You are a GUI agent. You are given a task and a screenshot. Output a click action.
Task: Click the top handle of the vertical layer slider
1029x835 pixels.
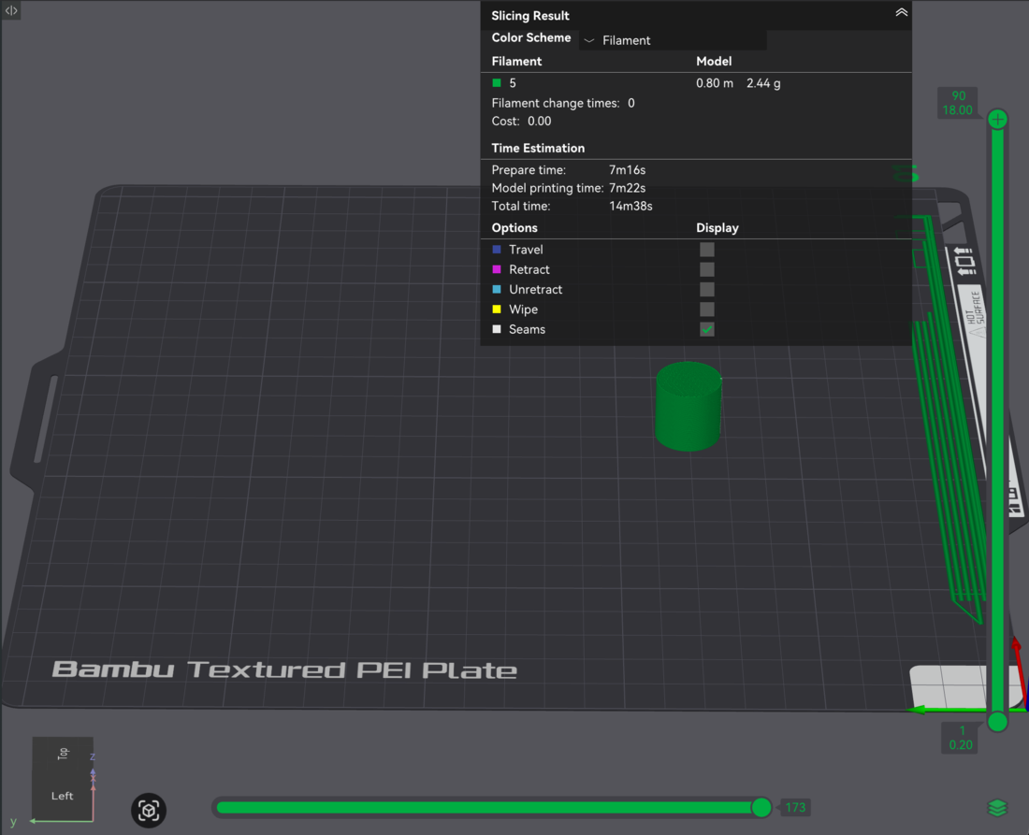(997, 120)
